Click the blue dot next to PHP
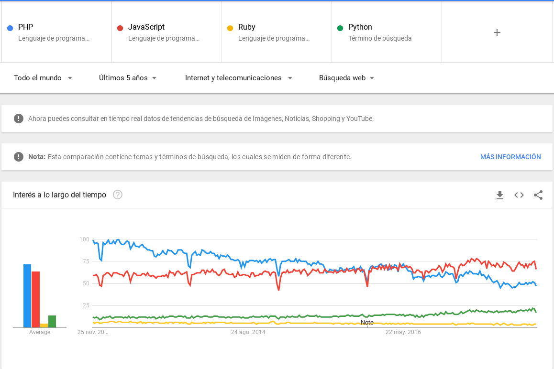This screenshot has width=554, height=369. 10,27
